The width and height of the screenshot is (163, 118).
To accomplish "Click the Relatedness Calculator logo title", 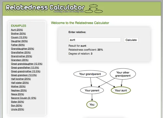I will (x=45, y=7).
